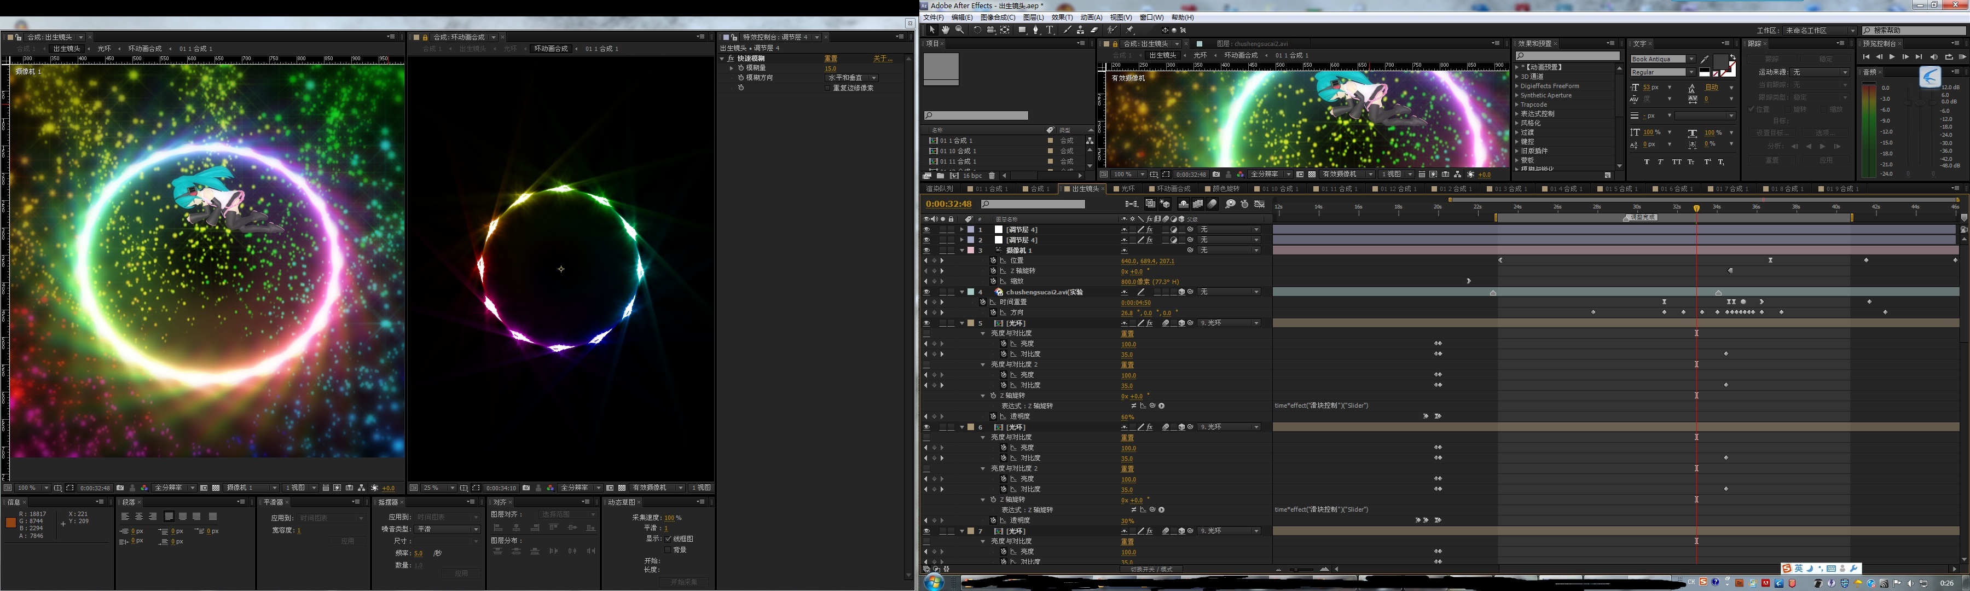Click the black-white default color swatch in text panel
The width and height of the screenshot is (1970, 591).
1705,73
